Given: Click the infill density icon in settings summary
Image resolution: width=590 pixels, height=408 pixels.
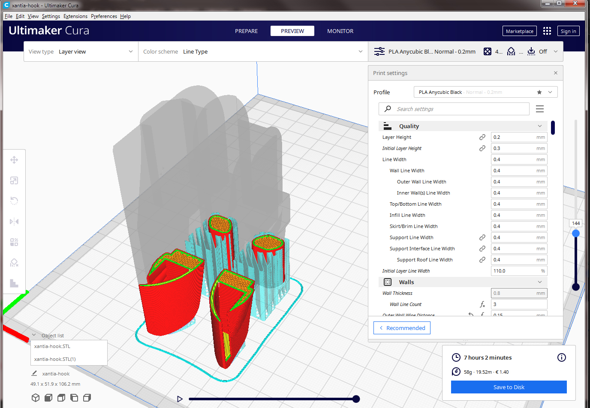Looking at the screenshot, I should point(488,51).
